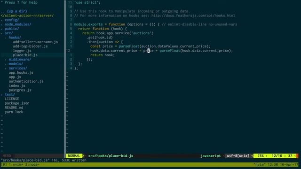The width and height of the screenshot is (301, 169).
Task: Click .get(hook.id) call
Action: (100, 38)
